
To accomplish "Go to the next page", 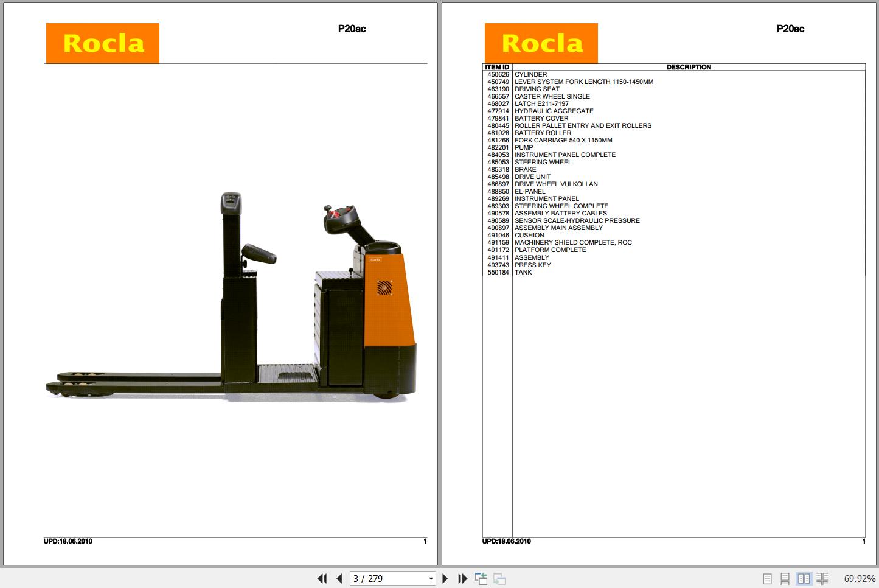I will pos(446,578).
